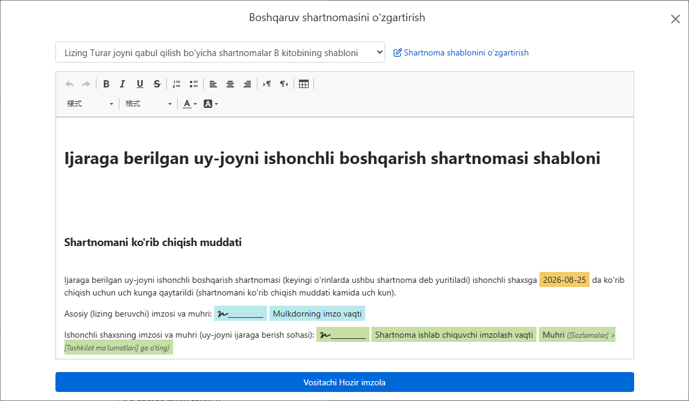Set text direction left-to-right
This screenshot has width=689, height=401.
click(x=266, y=84)
